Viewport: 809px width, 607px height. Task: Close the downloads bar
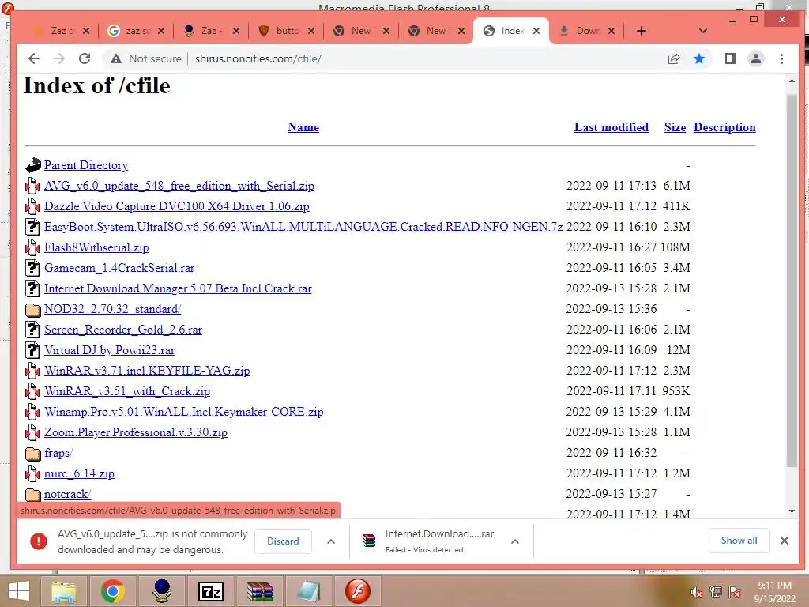[x=785, y=541]
